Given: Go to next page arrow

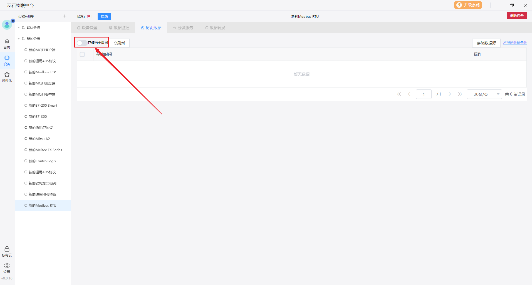Looking at the screenshot, I should pos(450,94).
